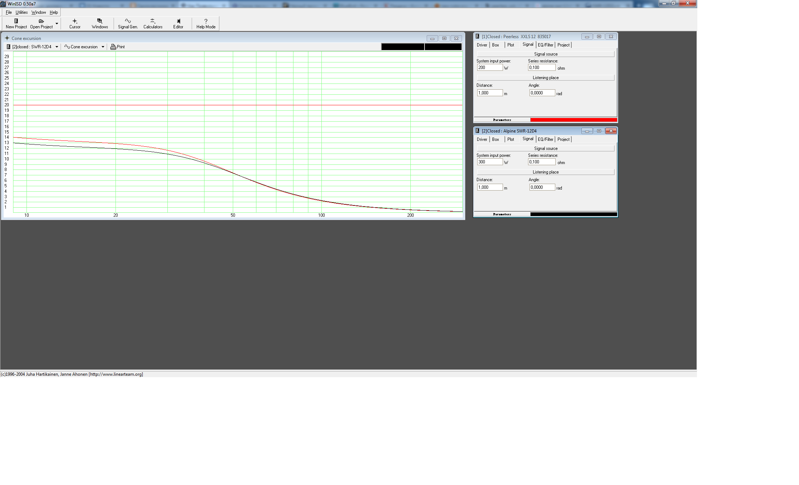The width and height of the screenshot is (799, 485).
Task: Print the Cone excursion graph
Action: (x=118, y=47)
